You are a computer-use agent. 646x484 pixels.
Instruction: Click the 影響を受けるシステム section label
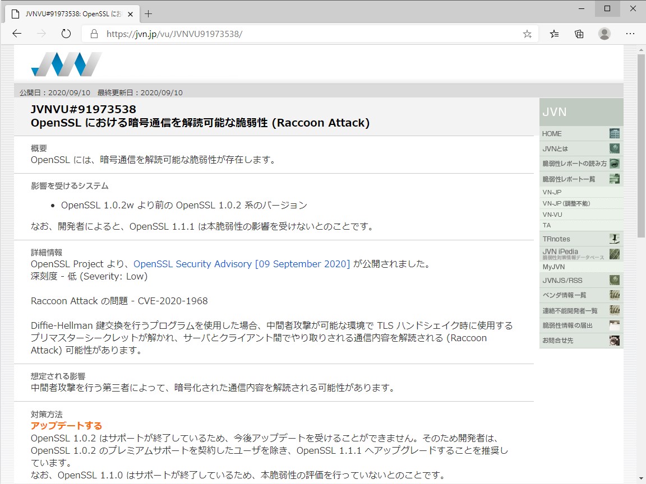70,186
